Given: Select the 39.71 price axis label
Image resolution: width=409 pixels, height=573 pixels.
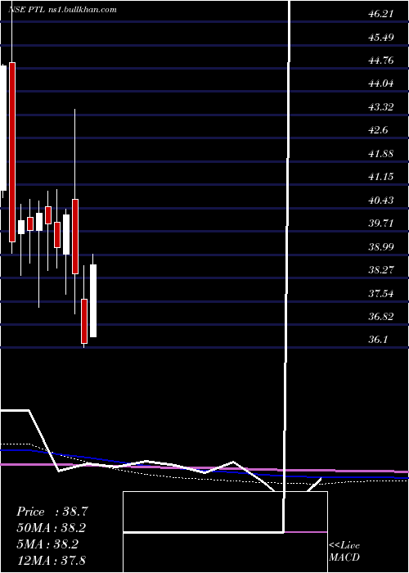Looking at the screenshot, I should click(x=380, y=223).
